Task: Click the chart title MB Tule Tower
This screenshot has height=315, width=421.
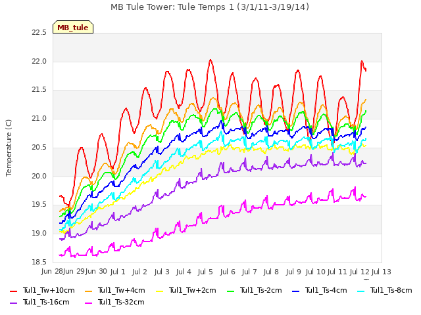Action: (x=210, y=7)
